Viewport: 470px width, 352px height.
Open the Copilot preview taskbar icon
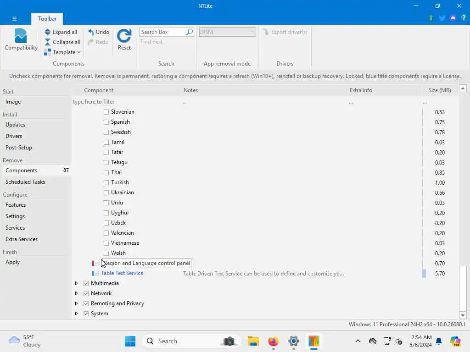point(455,341)
